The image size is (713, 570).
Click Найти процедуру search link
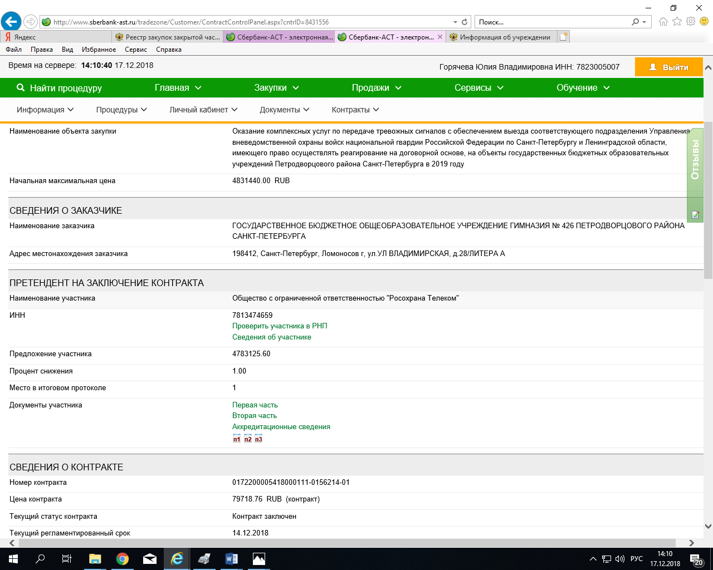point(59,88)
